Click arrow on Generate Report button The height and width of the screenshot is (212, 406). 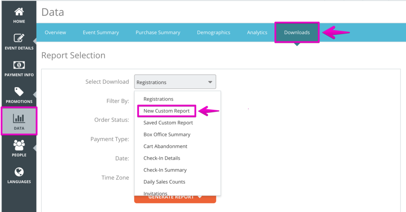(200, 197)
